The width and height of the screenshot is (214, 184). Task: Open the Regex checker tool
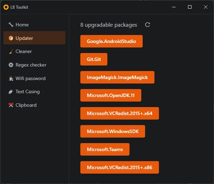[34, 65]
